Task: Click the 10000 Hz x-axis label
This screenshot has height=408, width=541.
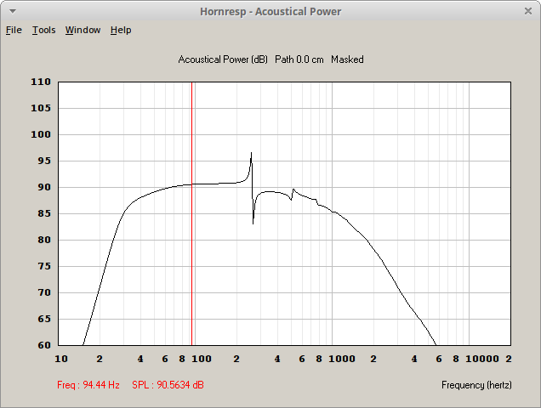Action: point(482,359)
